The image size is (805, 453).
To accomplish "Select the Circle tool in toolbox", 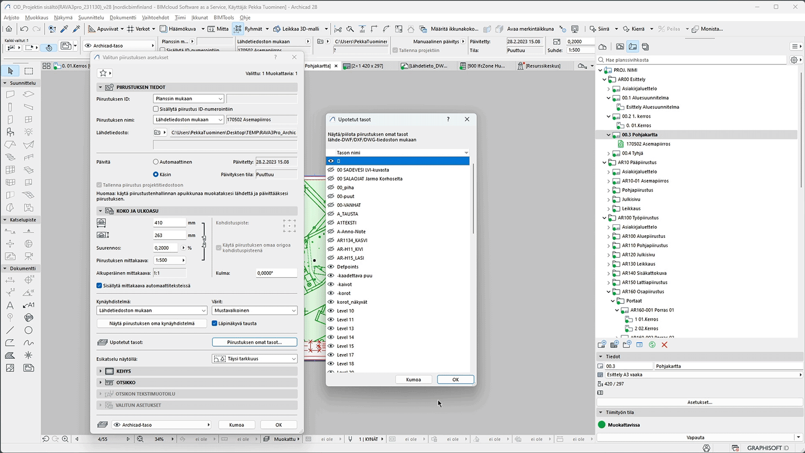I will tap(29, 330).
